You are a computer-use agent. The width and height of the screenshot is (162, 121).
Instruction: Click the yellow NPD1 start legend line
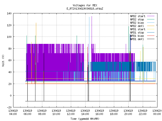coord(151,29)
